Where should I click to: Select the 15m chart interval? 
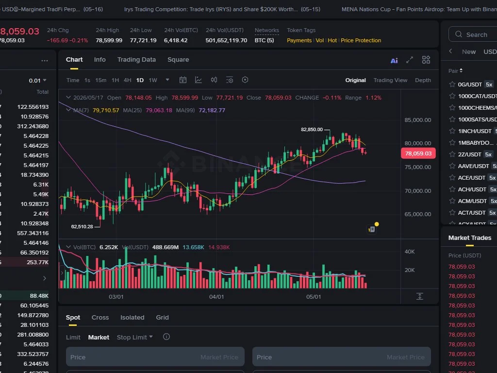coord(101,80)
